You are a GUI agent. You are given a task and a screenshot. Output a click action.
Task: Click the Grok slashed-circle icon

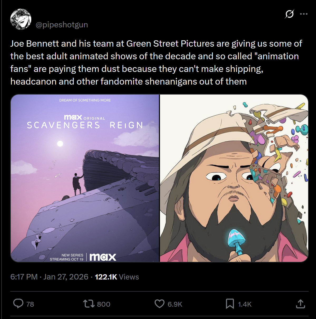coord(289,14)
